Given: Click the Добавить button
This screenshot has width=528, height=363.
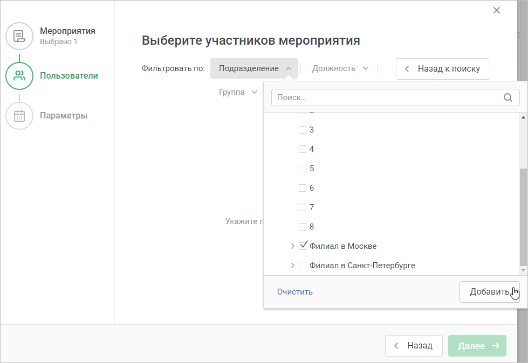Looking at the screenshot, I should click(x=489, y=292).
